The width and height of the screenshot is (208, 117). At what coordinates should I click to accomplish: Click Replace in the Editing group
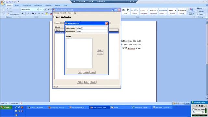[x=201, y=11]
